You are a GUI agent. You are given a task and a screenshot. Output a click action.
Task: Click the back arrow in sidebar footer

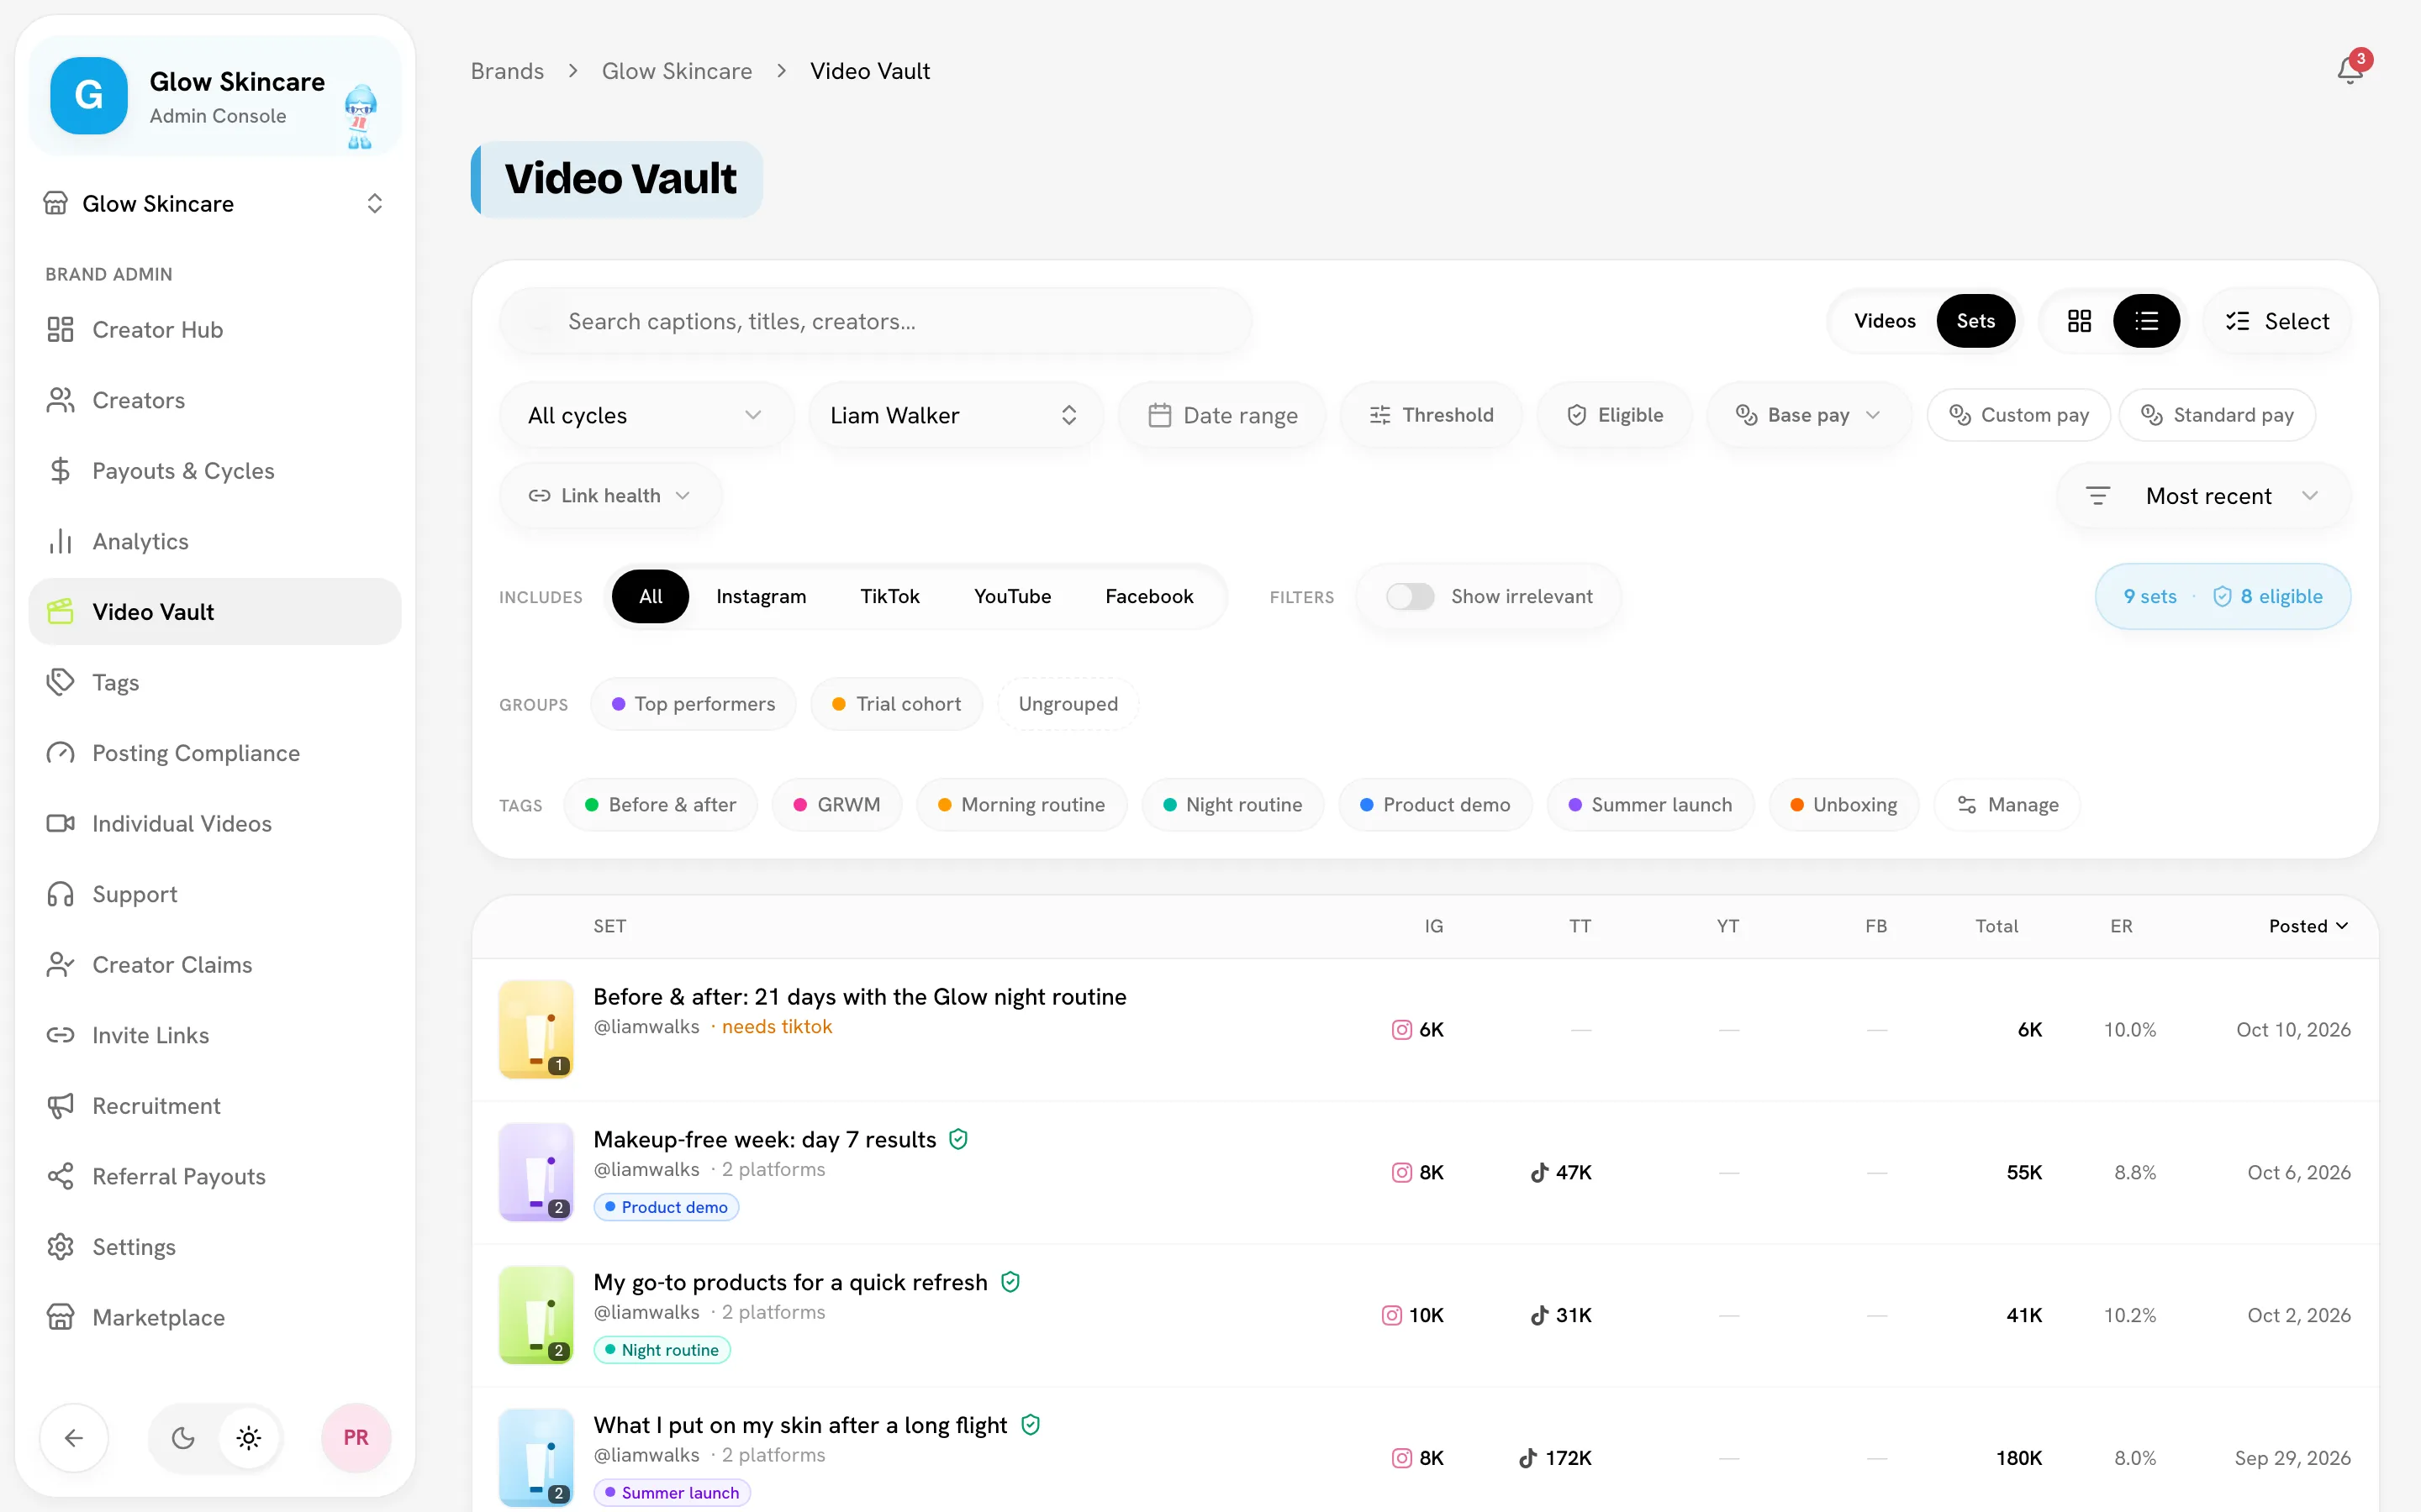point(74,1438)
